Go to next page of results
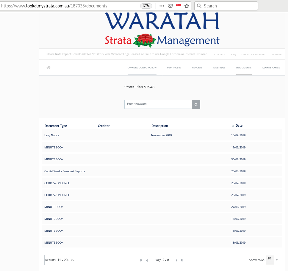Image resolution: width=288 pixels, height=271 pixels. [176, 260]
